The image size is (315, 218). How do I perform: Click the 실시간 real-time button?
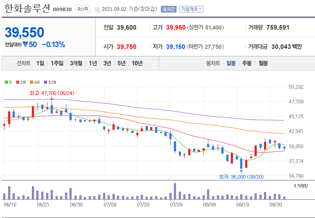click(x=168, y=9)
